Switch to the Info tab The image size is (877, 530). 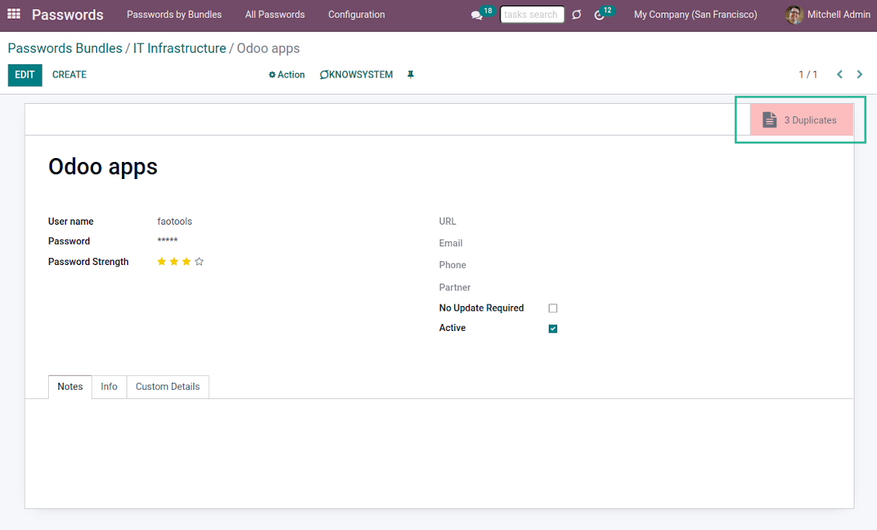109,387
